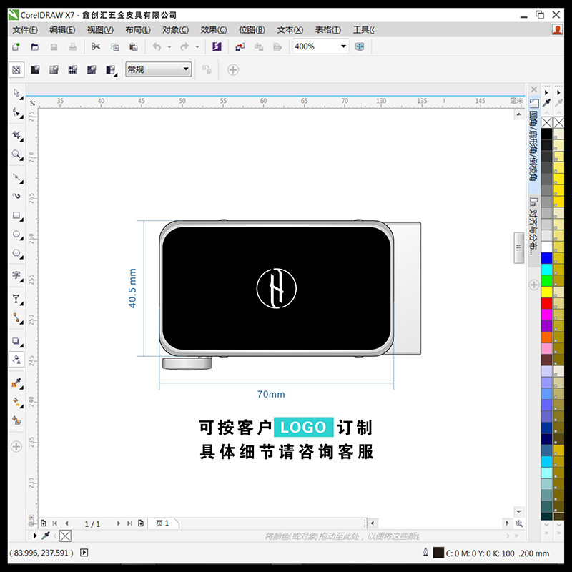
Task: Select the Polygon tool
Action: pyautogui.click(x=16, y=252)
